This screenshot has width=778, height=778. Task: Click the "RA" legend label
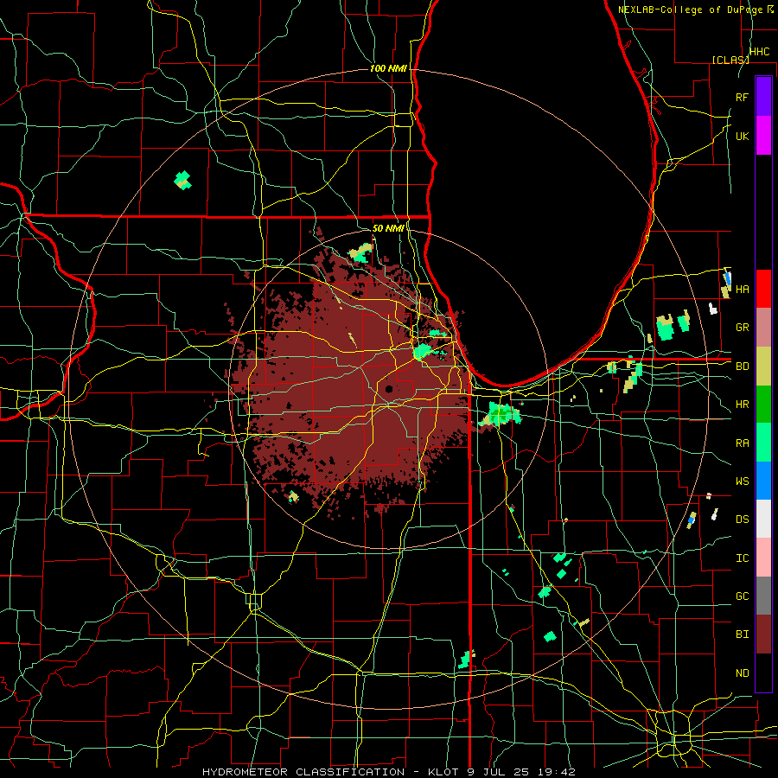pyautogui.click(x=742, y=443)
